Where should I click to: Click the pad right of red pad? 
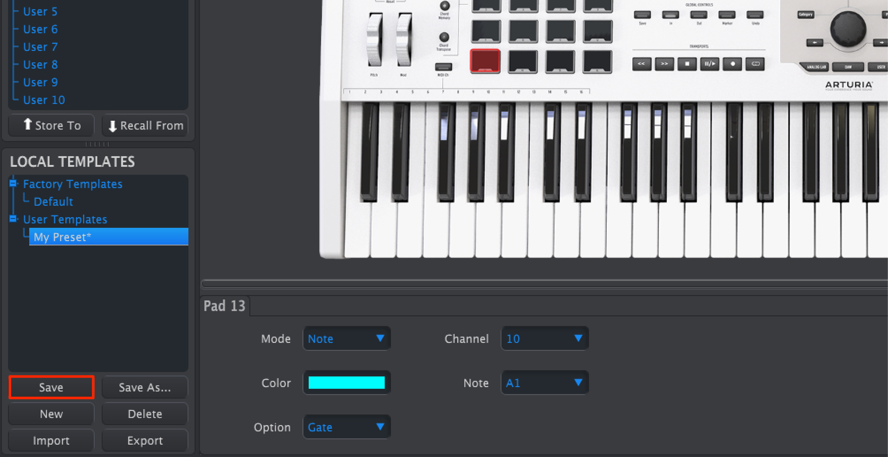523,61
